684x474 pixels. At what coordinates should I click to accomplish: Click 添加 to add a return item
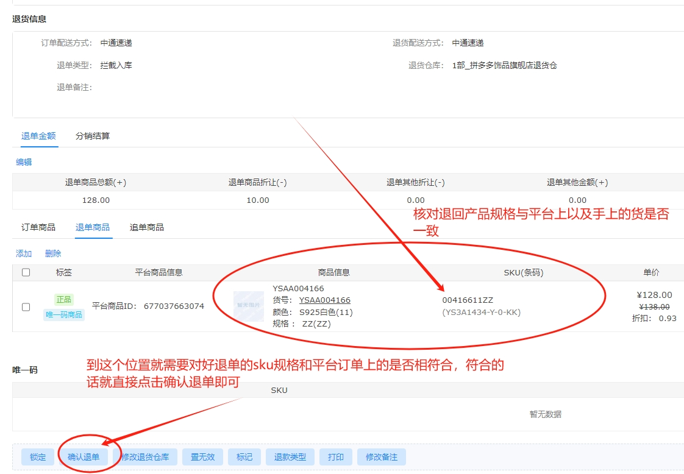(x=24, y=253)
